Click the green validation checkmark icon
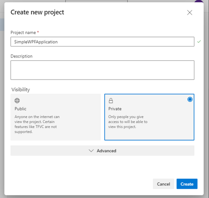 coord(199,42)
